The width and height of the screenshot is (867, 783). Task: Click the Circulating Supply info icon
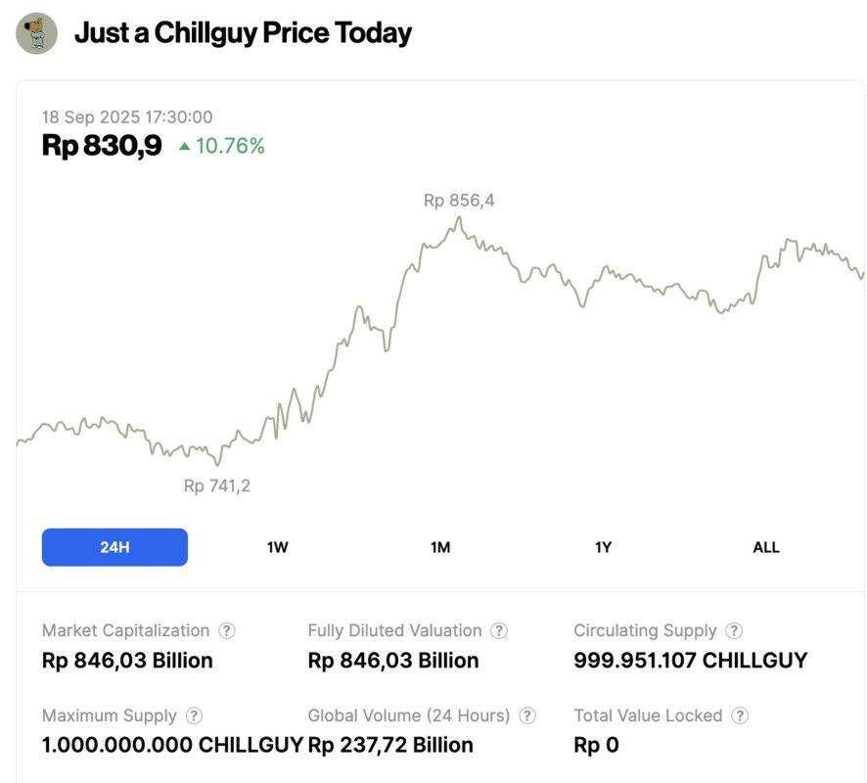734,631
